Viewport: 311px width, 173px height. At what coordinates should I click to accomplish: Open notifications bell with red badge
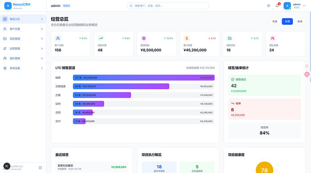point(277,5)
